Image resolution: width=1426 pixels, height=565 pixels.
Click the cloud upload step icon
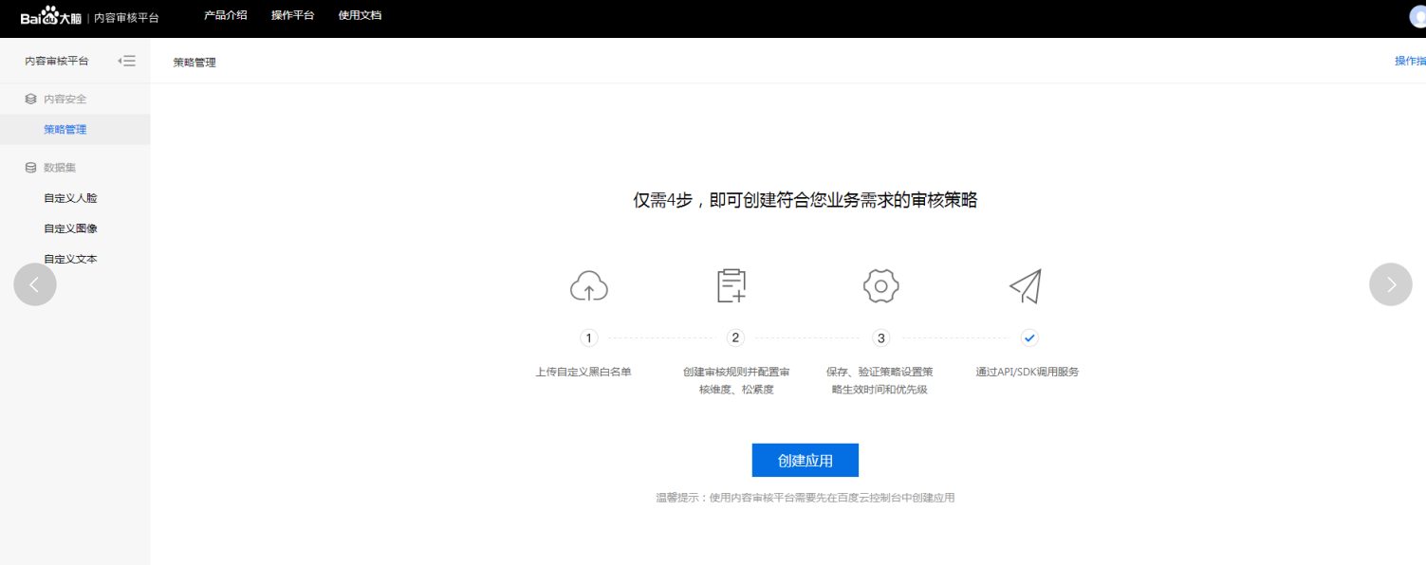pyautogui.click(x=588, y=286)
